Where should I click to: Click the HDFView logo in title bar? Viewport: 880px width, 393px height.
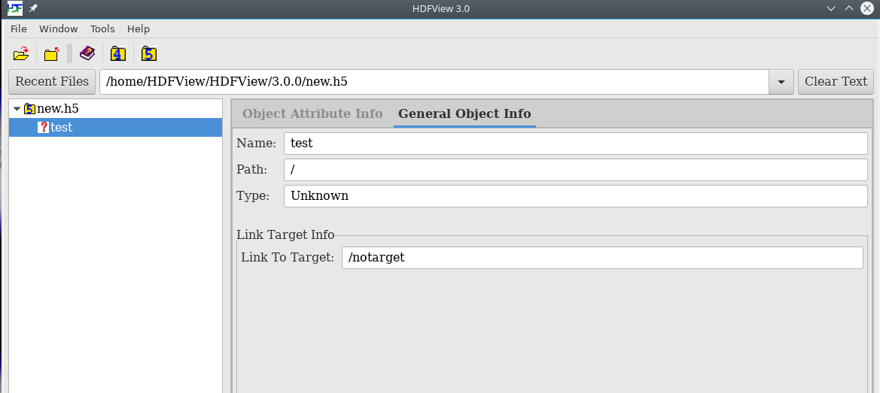click(x=15, y=8)
